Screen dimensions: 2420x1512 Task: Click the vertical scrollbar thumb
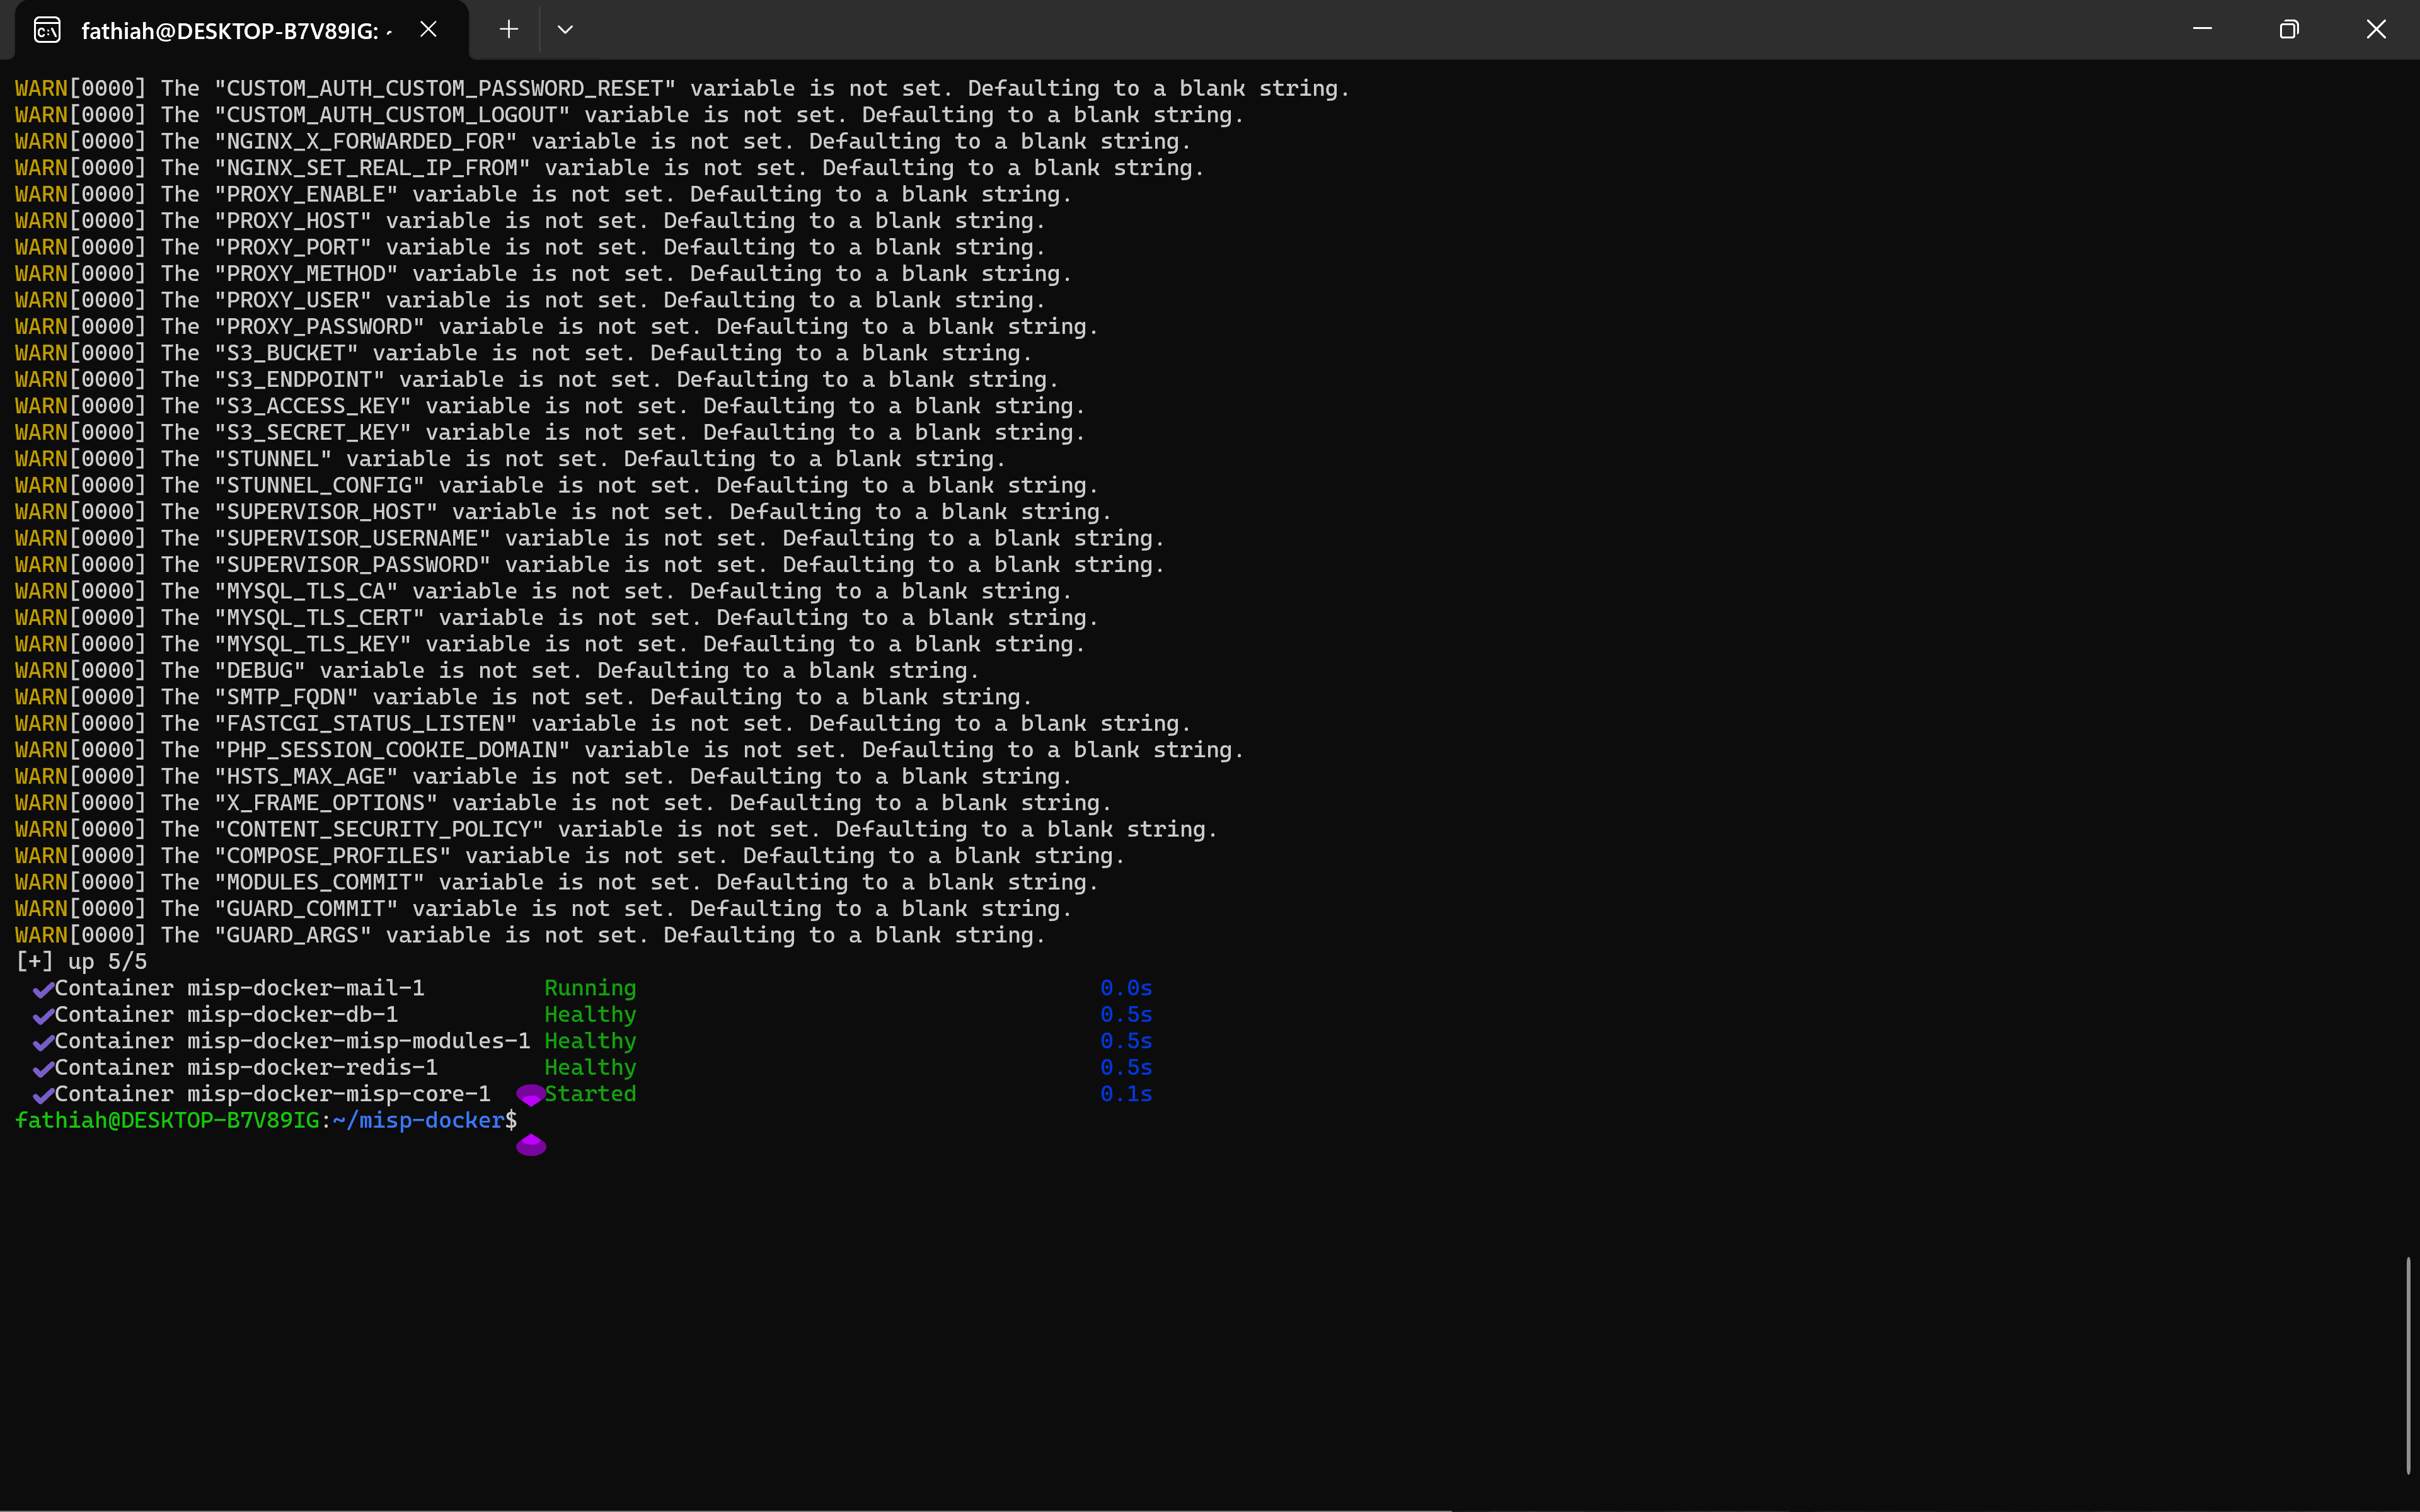(2409, 1365)
